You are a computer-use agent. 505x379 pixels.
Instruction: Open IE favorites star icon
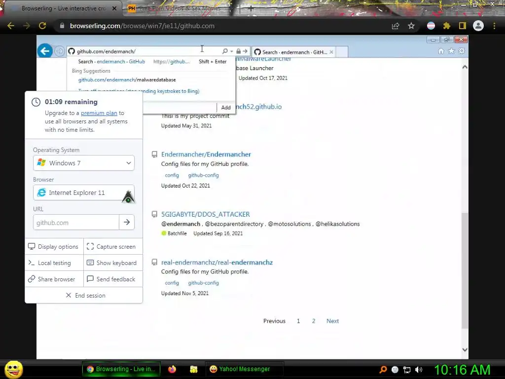452,51
